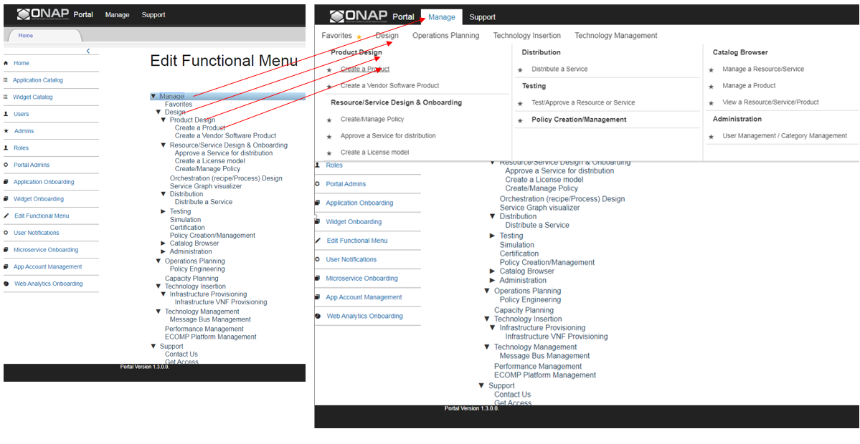
Task: Click star icon next to Distribute a Service
Action: point(520,70)
